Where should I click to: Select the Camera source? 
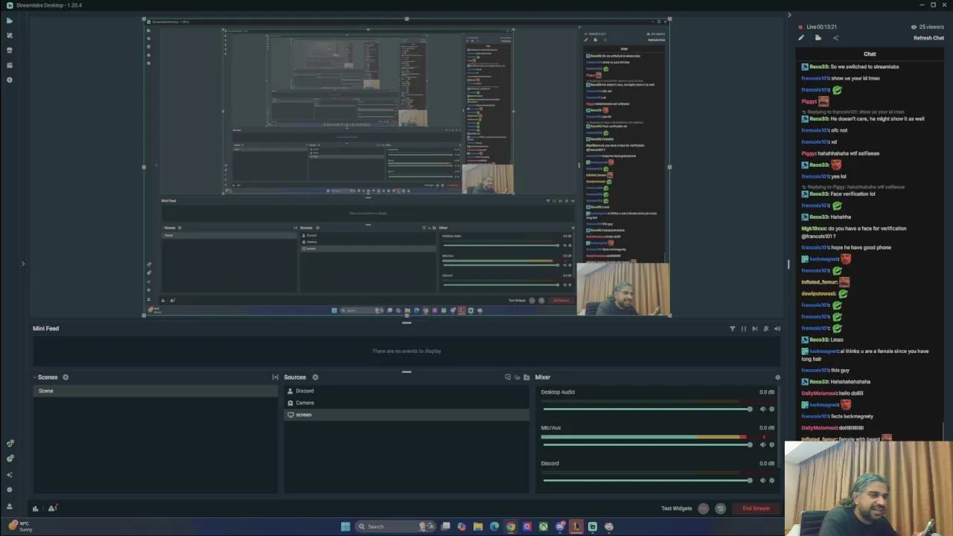pos(407,403)
